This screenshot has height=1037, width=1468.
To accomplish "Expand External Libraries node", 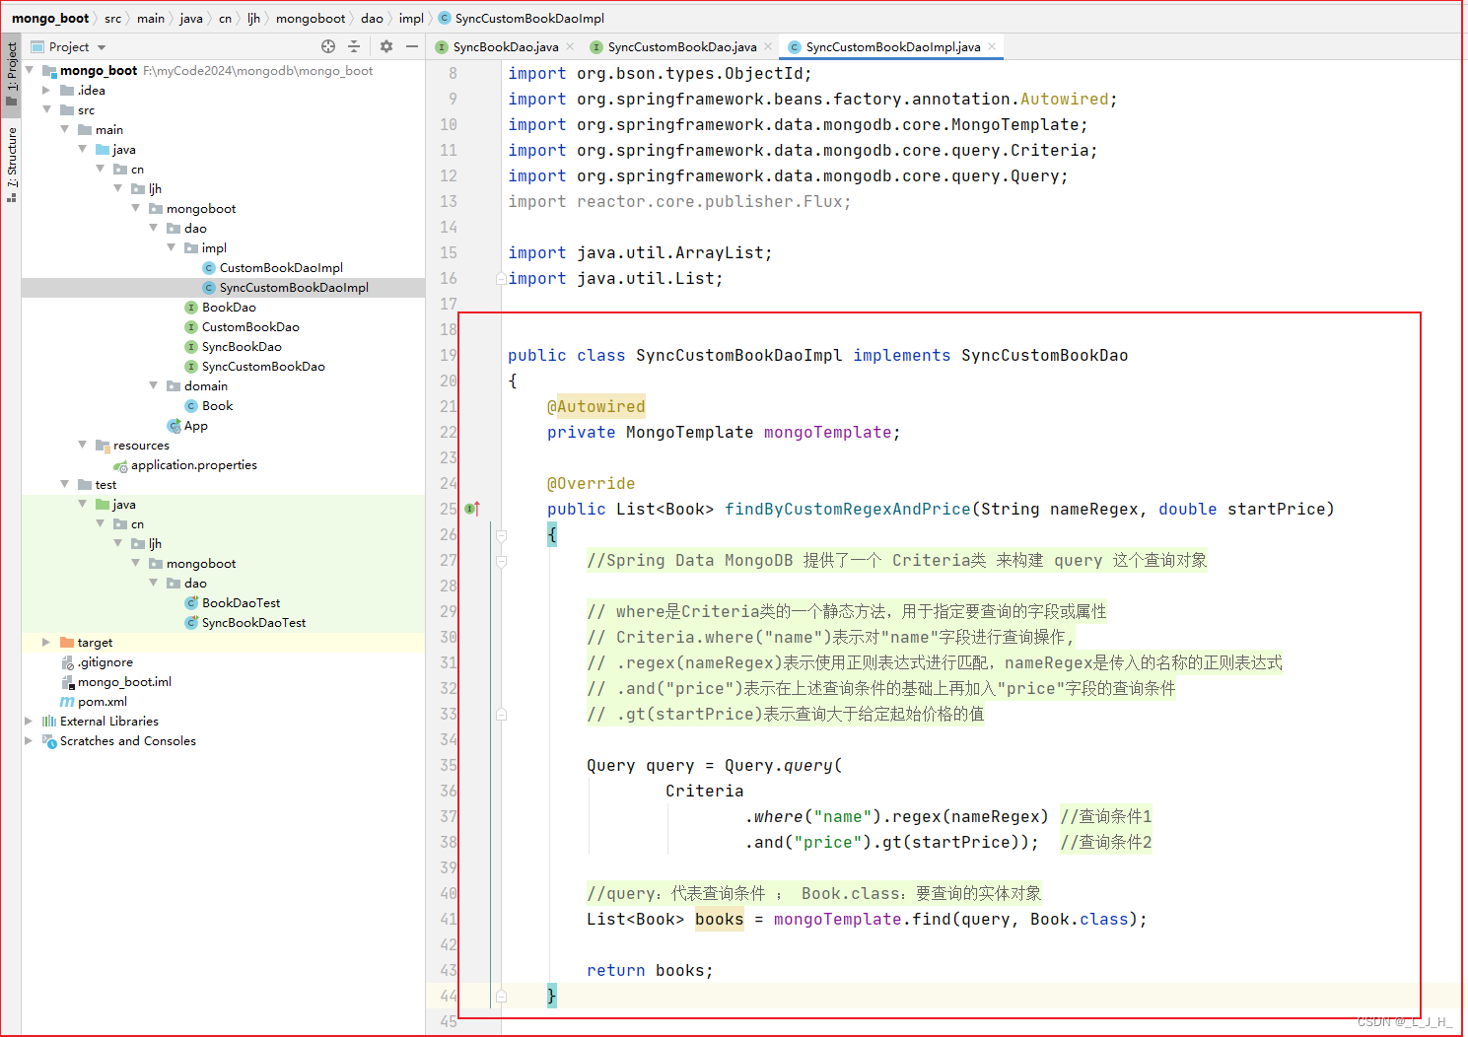I will tap(29, 721).
